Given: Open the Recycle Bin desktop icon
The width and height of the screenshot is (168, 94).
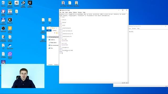Looking at the screenshot, I should tap(3, 3).
